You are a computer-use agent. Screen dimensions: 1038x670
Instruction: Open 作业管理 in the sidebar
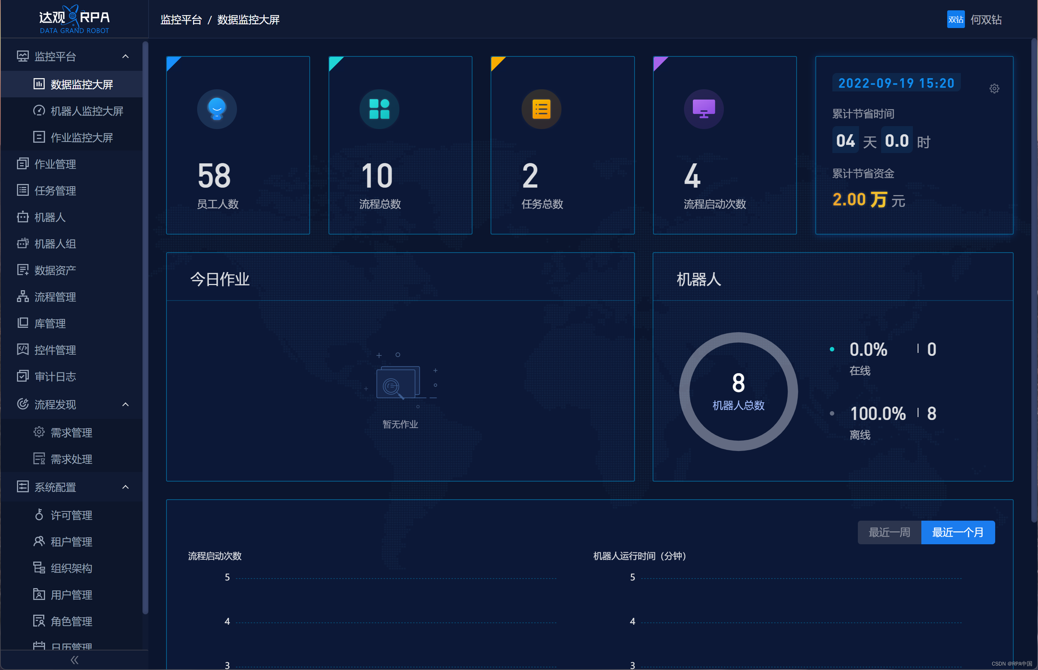tap(55, 164)
